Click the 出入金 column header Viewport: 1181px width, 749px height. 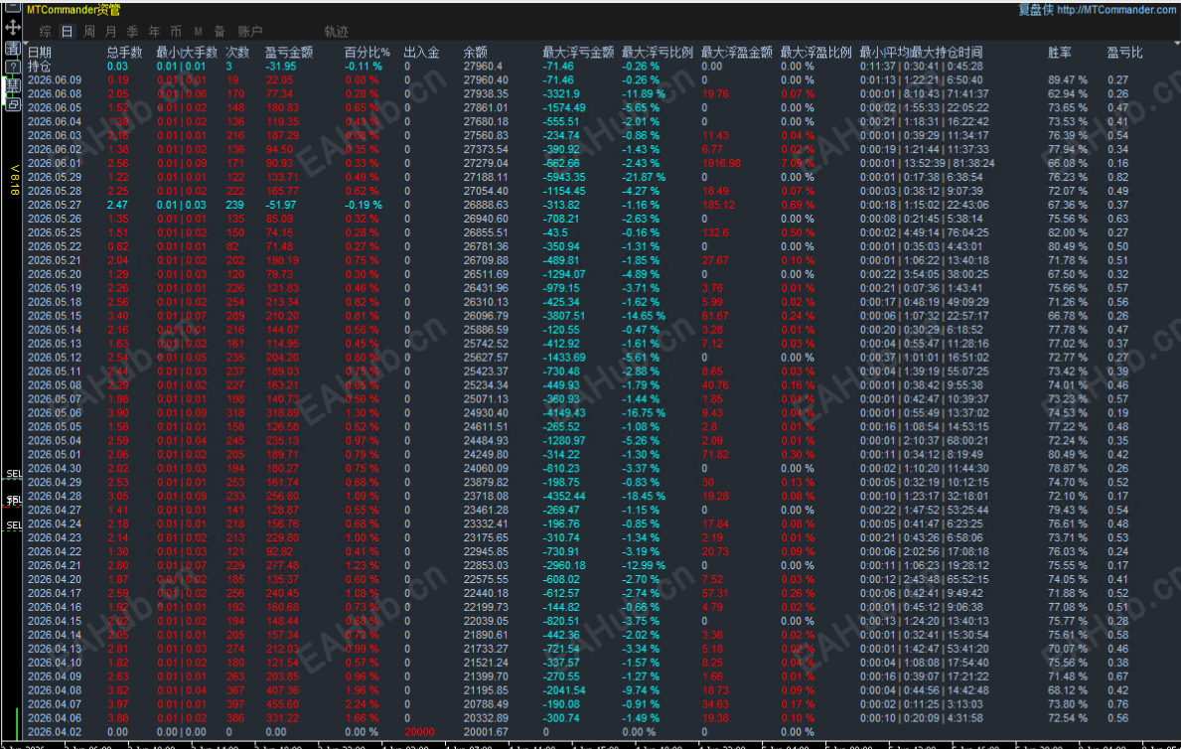tap(422, 52)
